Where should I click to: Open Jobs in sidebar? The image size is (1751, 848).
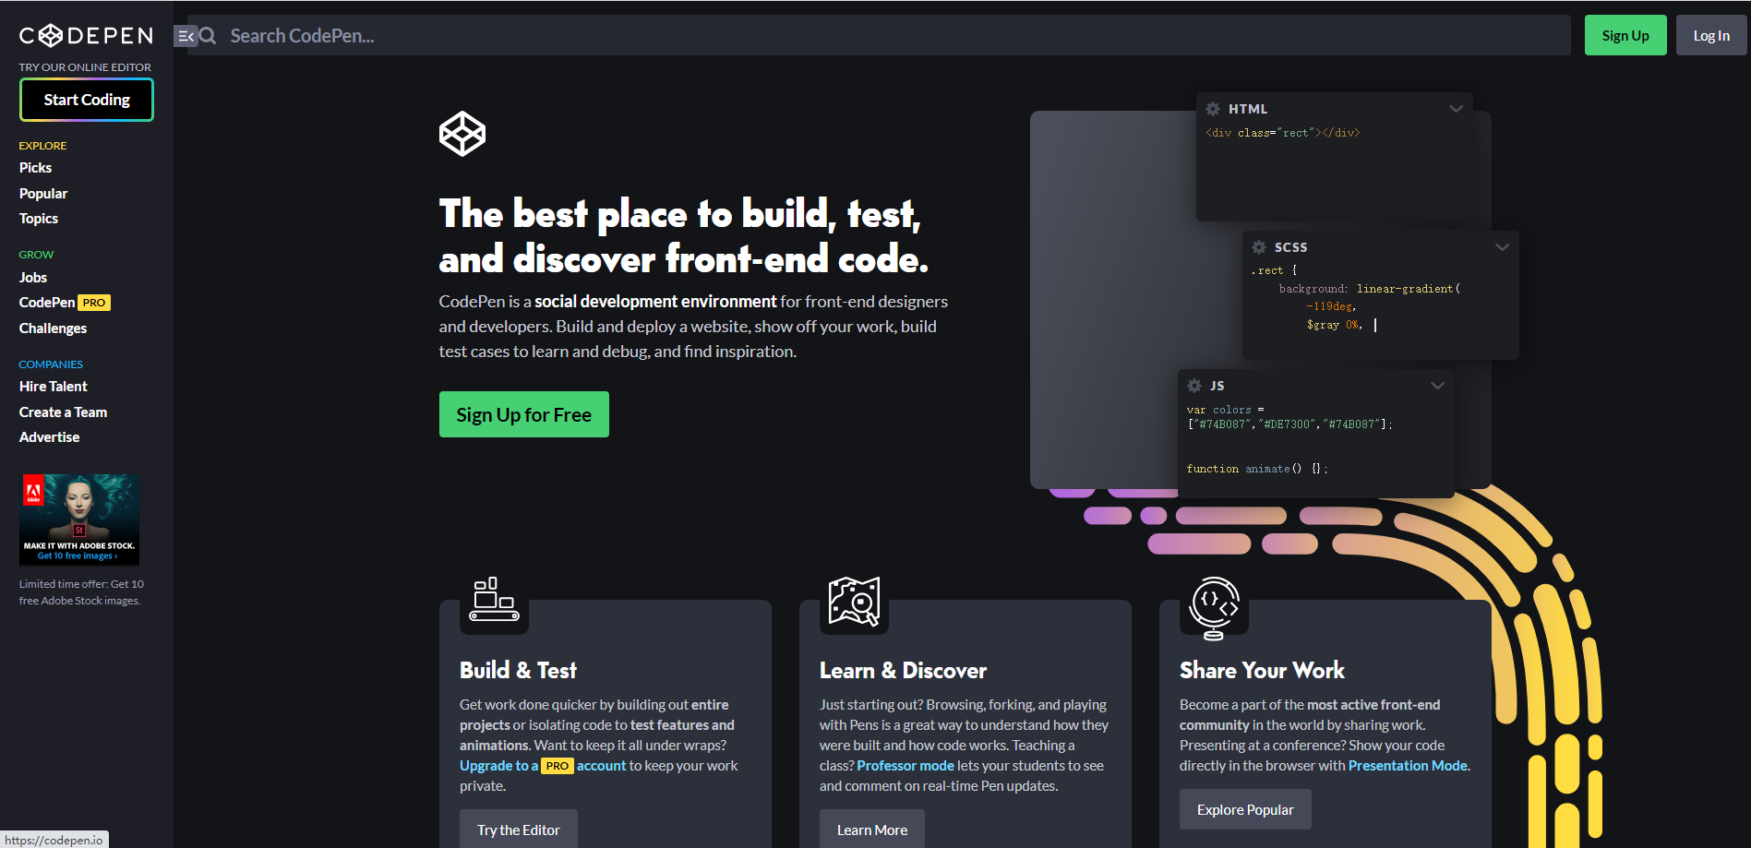click(x=33, y=278)
